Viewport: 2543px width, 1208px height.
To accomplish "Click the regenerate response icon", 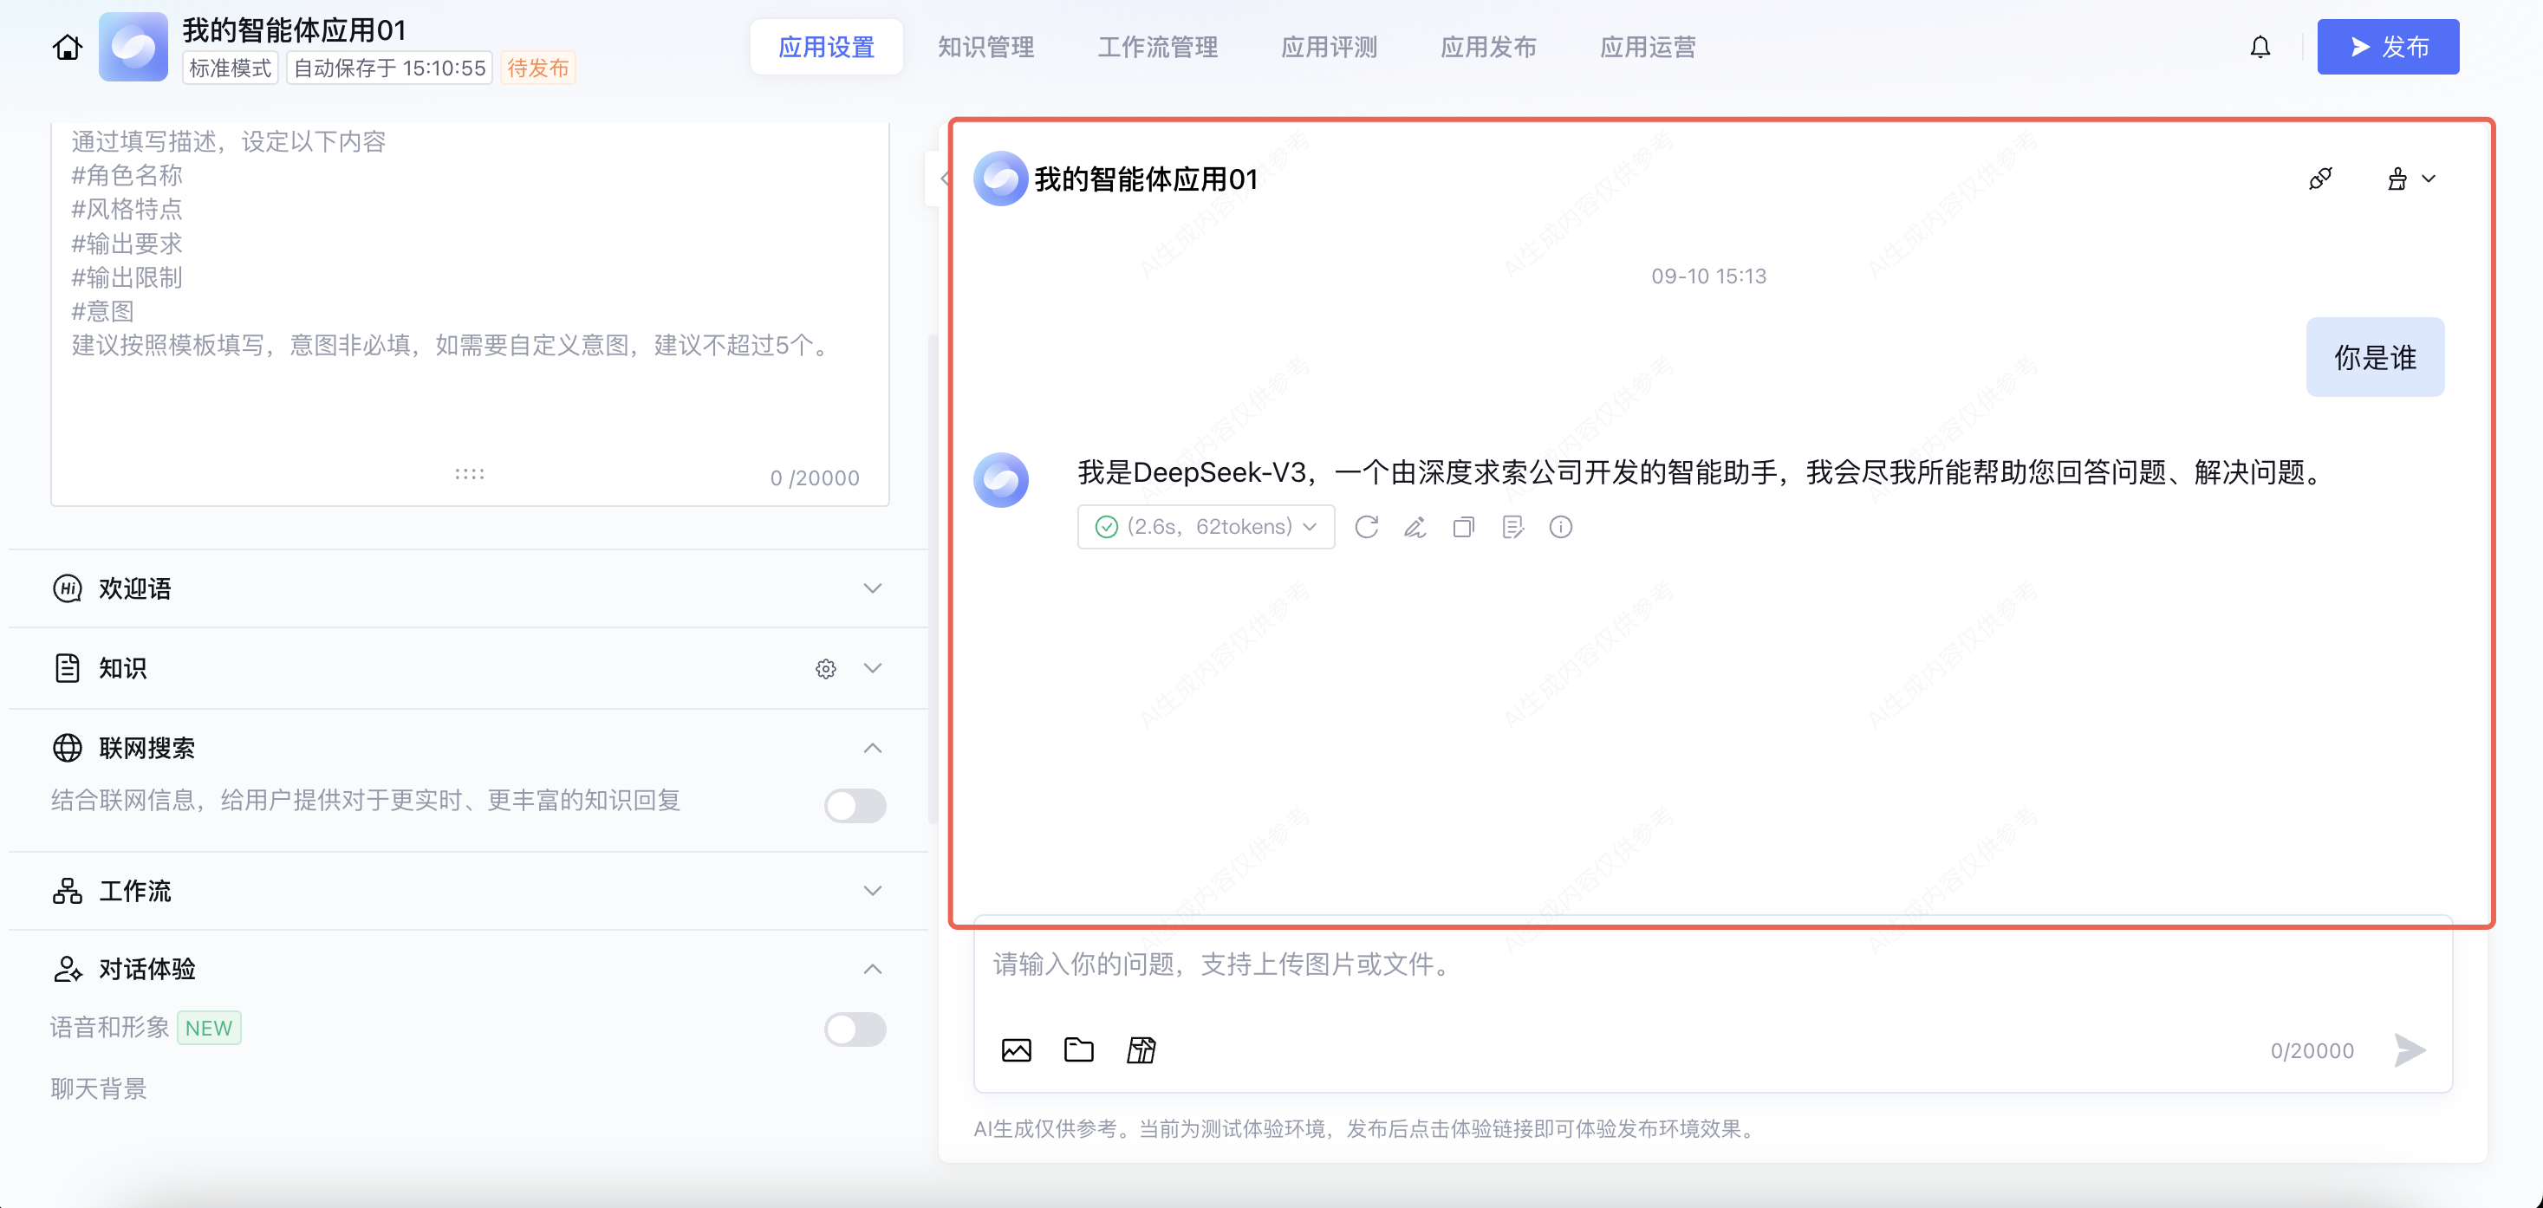I will pos(1366,527).
